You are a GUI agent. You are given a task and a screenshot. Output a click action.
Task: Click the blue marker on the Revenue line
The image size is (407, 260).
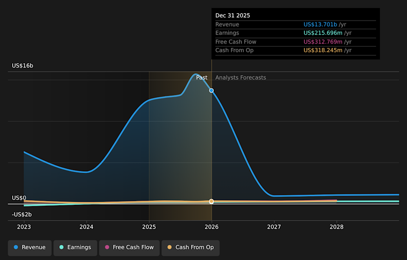pos(212,90)
